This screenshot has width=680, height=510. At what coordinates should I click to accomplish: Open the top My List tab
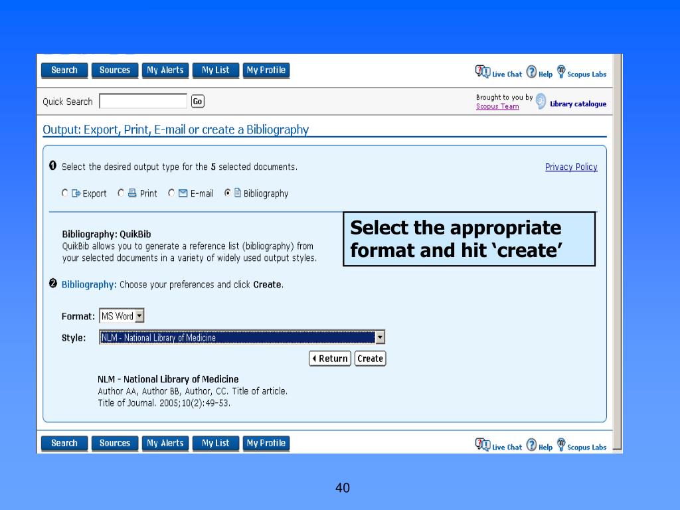click(216, 70)
